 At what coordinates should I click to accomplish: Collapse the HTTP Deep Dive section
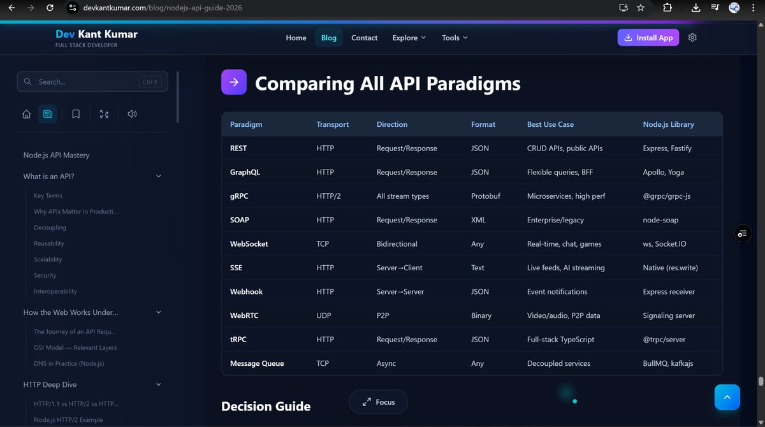pyautogui.click(x=159, y=385)
